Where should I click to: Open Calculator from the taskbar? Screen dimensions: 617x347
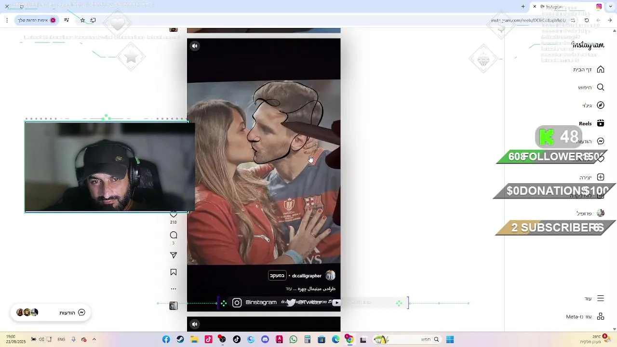307,340
